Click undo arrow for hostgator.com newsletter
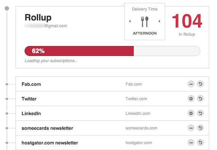 (201, 142)
